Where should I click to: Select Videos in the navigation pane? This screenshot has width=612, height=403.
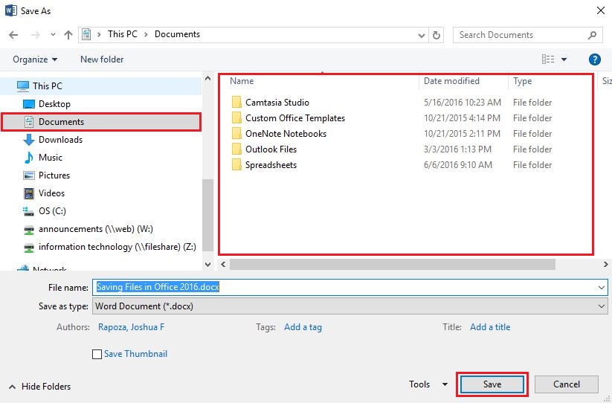tap(100, 193)
